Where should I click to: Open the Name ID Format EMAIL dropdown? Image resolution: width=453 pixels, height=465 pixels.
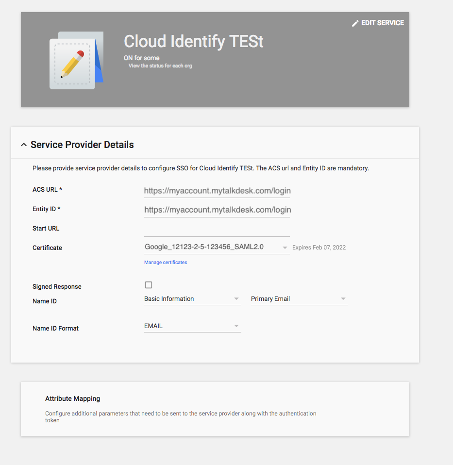[193, 326]
